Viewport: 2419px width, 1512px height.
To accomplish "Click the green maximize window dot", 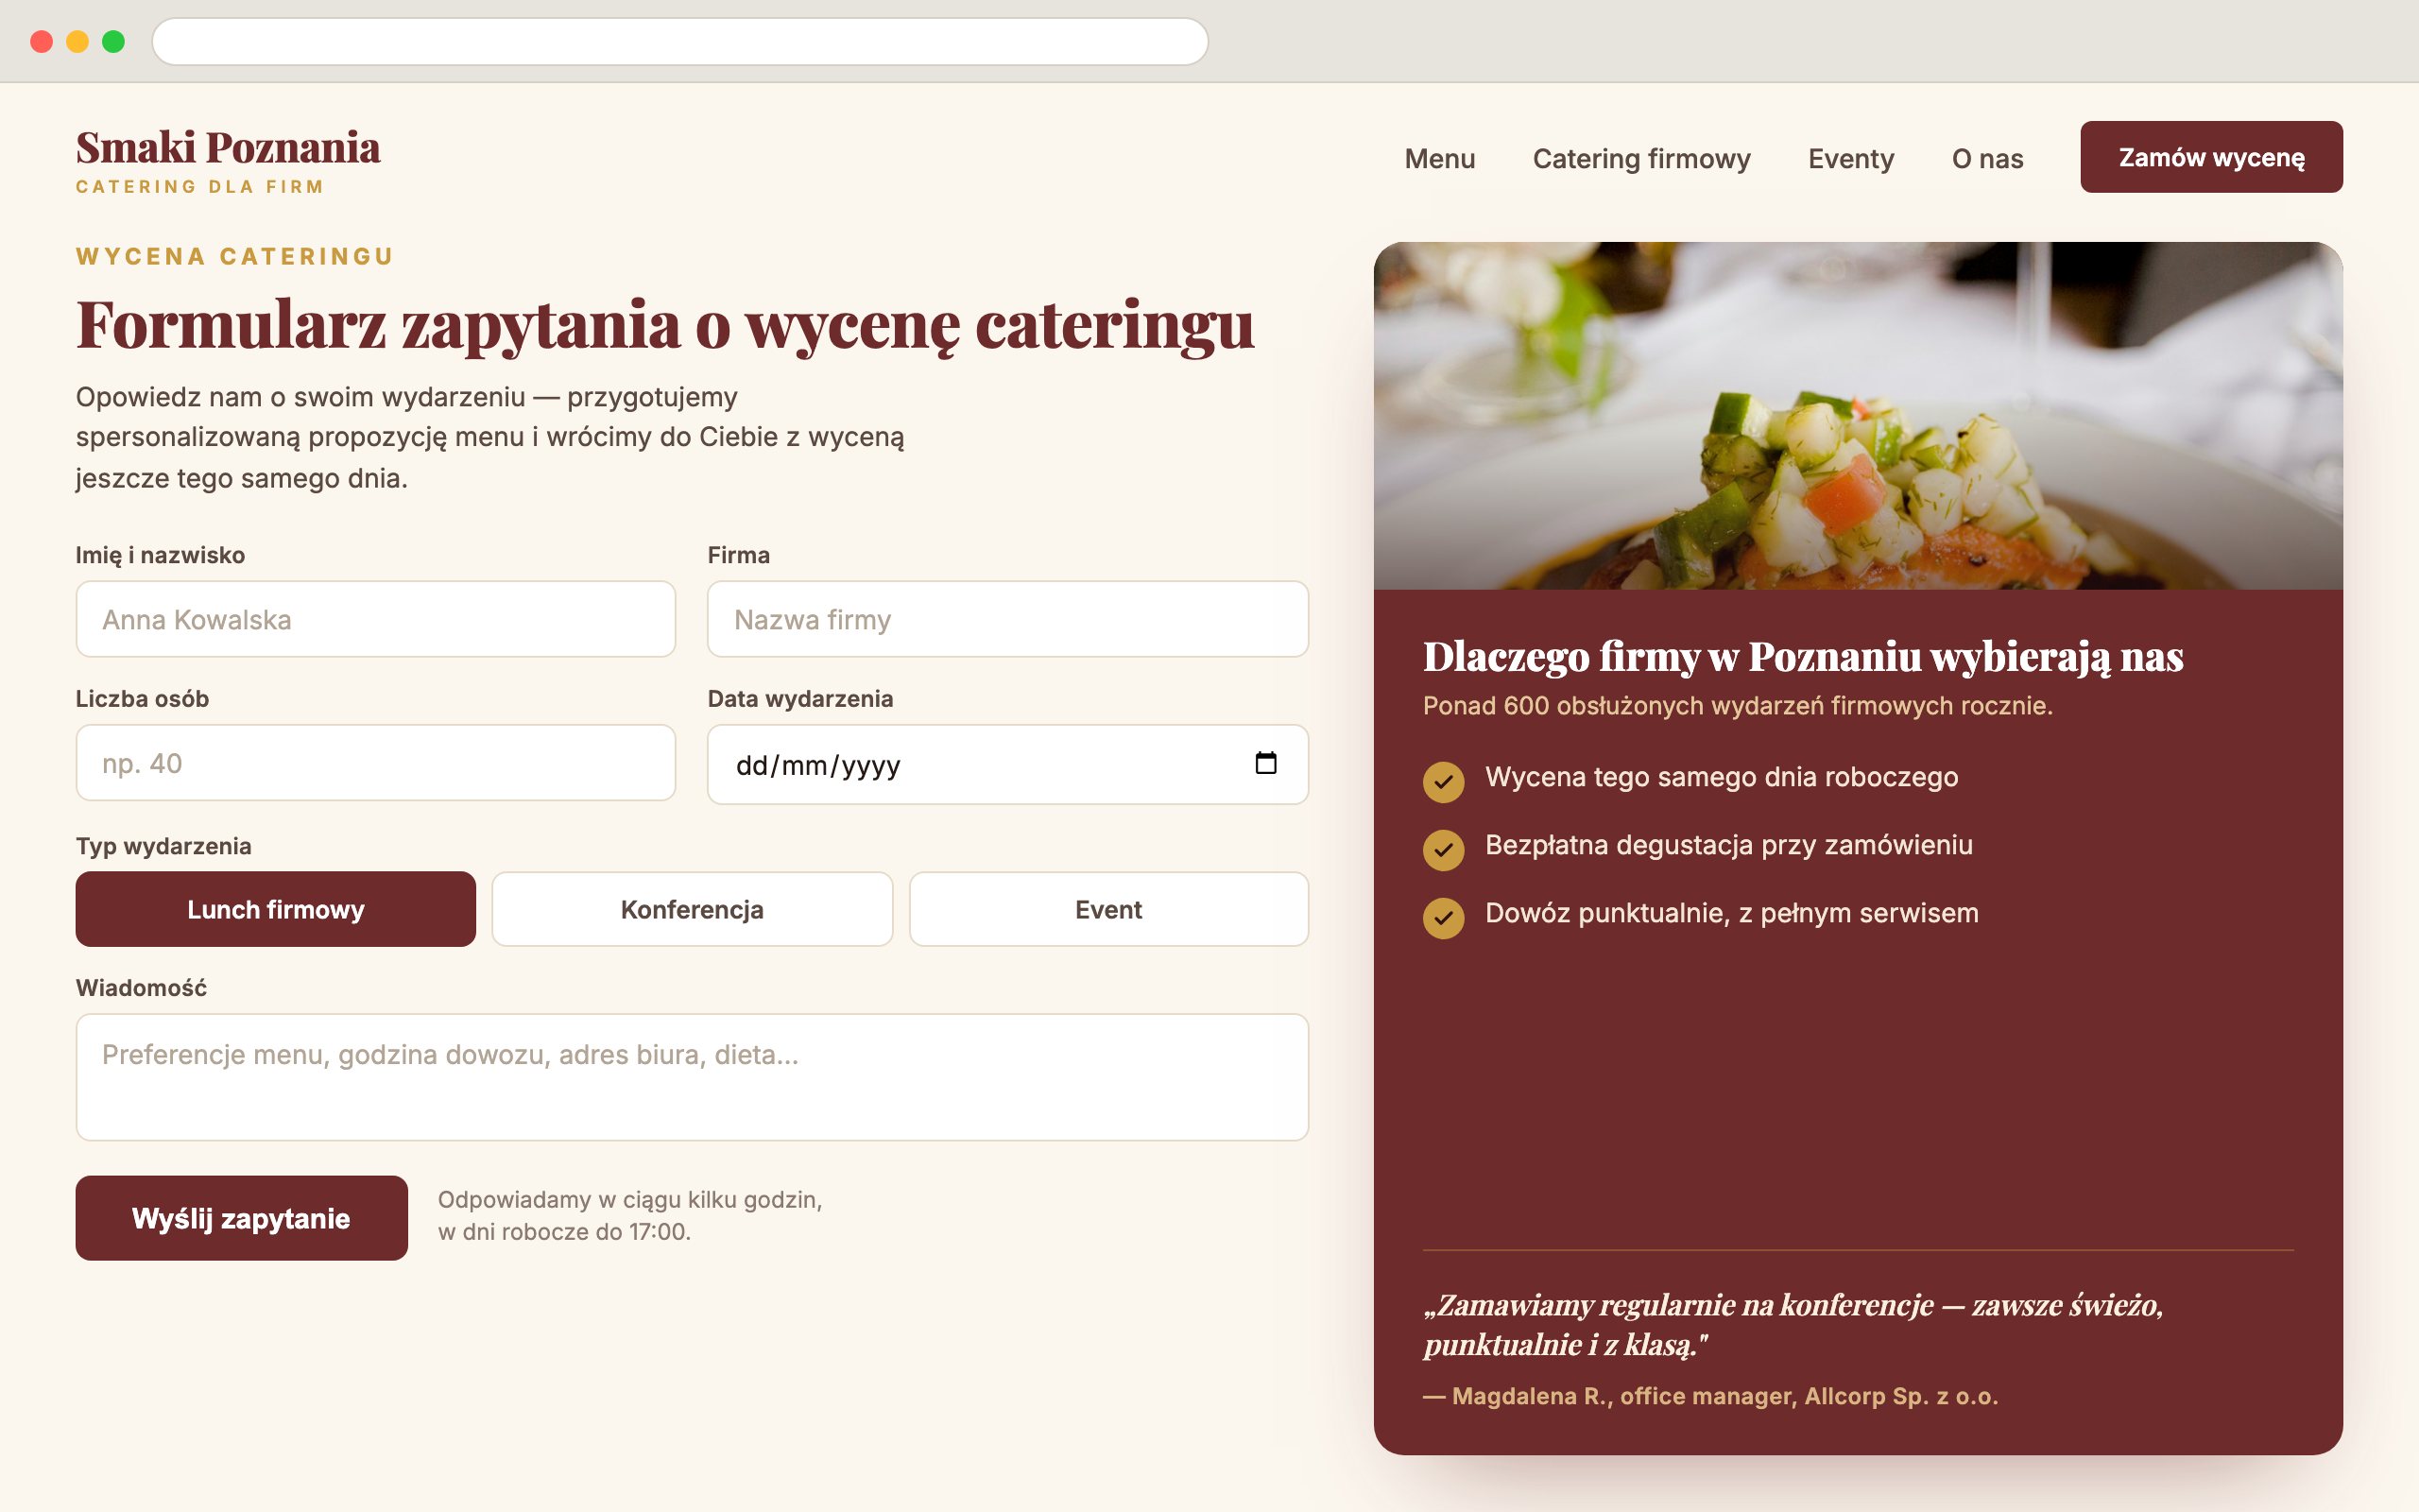I will 114,41.
